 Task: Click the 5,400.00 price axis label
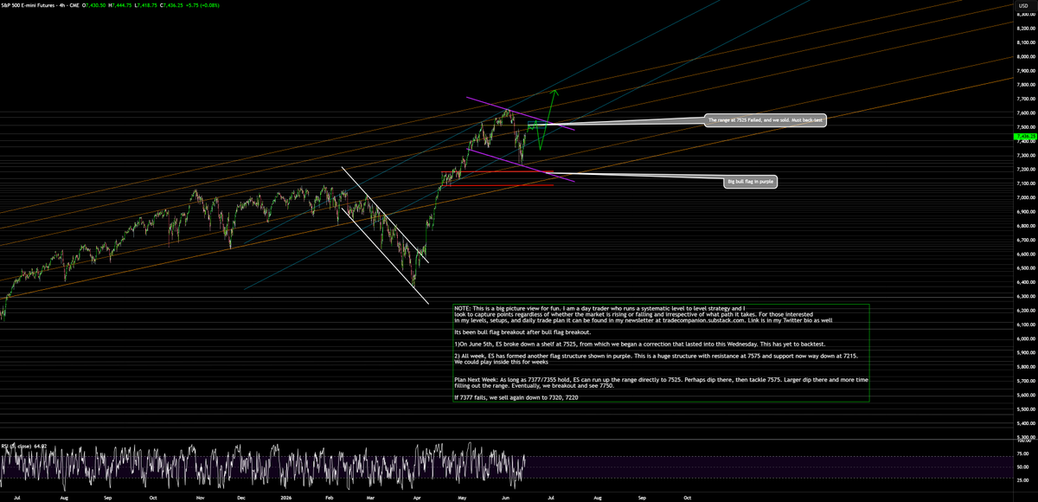click(1025, 423)
